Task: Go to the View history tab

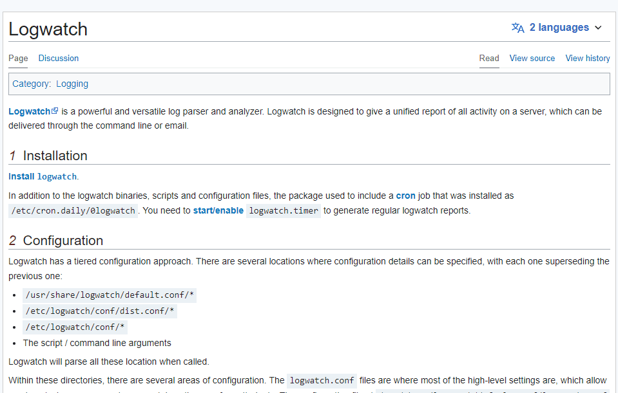Action: pos(588,58)
